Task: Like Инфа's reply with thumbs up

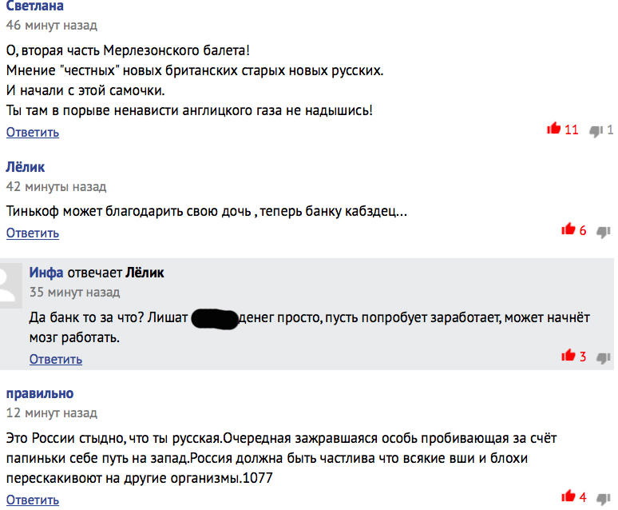Action: (x=568, y=355)
